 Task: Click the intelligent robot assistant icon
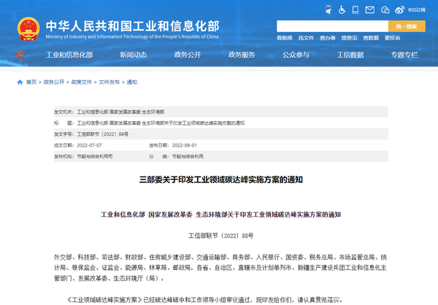pyautogui.click(x=326, y=10)
